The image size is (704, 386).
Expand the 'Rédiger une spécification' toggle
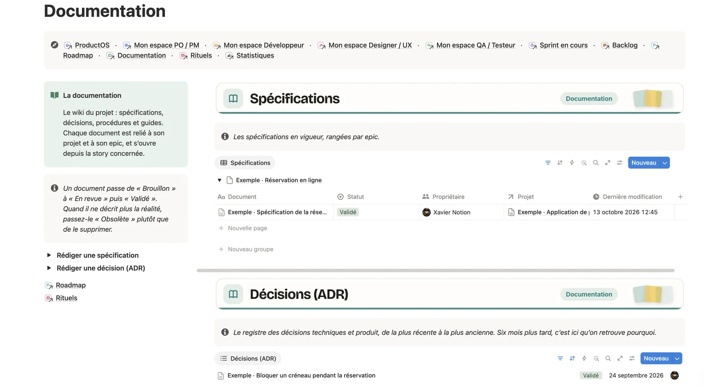pyautogui.click(x=49, y=255)
